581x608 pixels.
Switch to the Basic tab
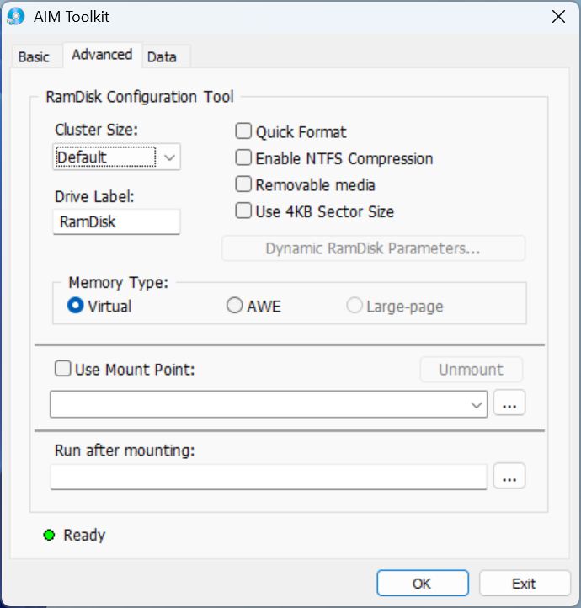tap(34, 56)
